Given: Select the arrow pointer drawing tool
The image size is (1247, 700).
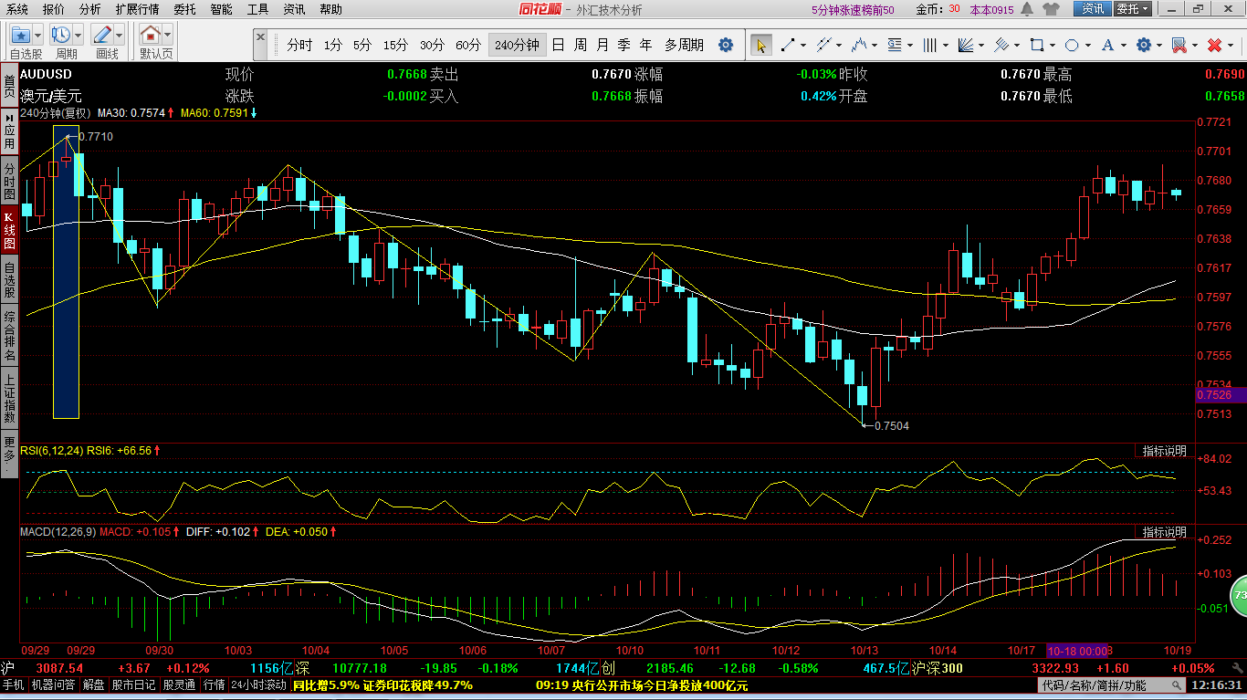Looking at the screenshot, I should (x=760, y=45).
